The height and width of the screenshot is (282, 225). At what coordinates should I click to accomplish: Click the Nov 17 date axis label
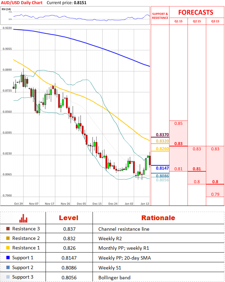(x=50, y=204)
